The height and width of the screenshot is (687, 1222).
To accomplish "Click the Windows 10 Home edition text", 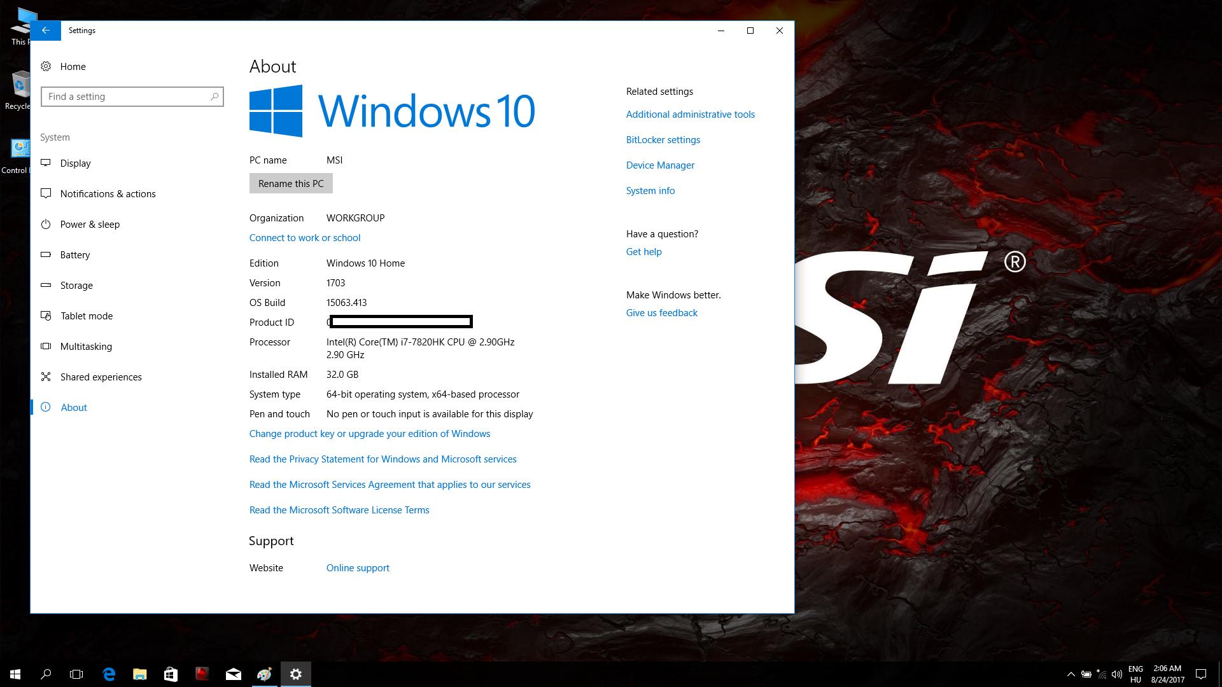I will pyautogui.click(x=365, y=263).
